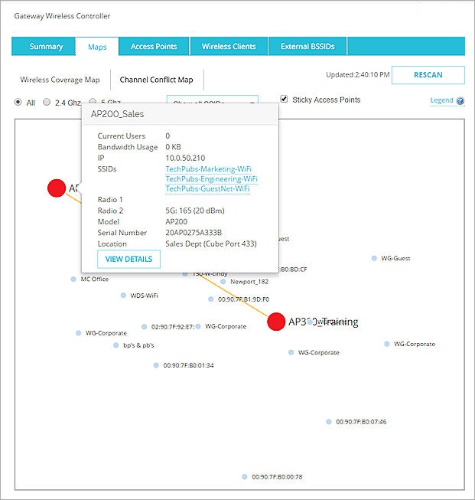475x500 pixels.
Task: Click the Legend help question mark icon
Action: pyautogui.click(x=460, y=101)
